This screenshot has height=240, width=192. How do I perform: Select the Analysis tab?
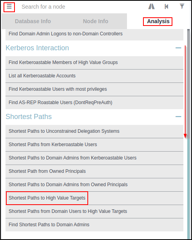coord(158,21)
